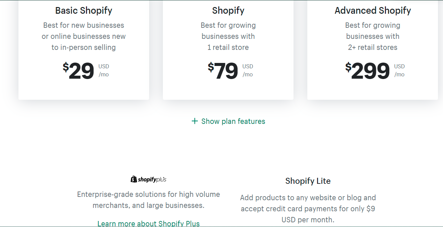Click the Shopify Plus logo
The image size is (443, 227).
[148, 179]
